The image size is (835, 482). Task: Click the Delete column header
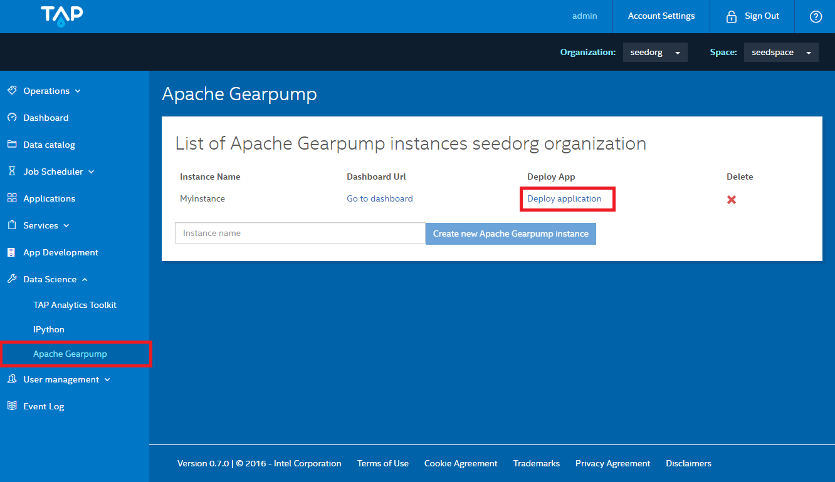(740, 177)
